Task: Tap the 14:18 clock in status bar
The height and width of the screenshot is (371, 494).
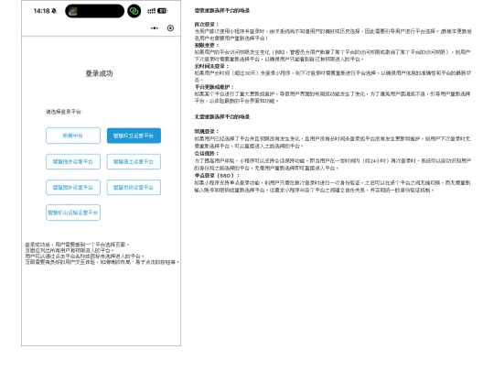Action: (41, 11)
